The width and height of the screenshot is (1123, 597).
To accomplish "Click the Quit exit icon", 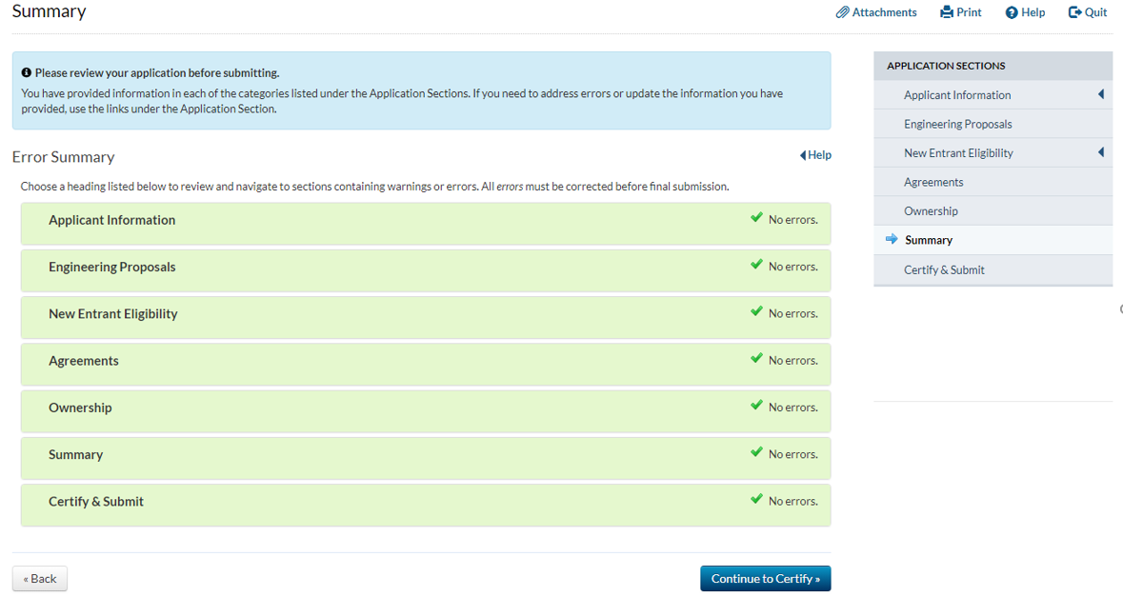I will pos(1074,12).
